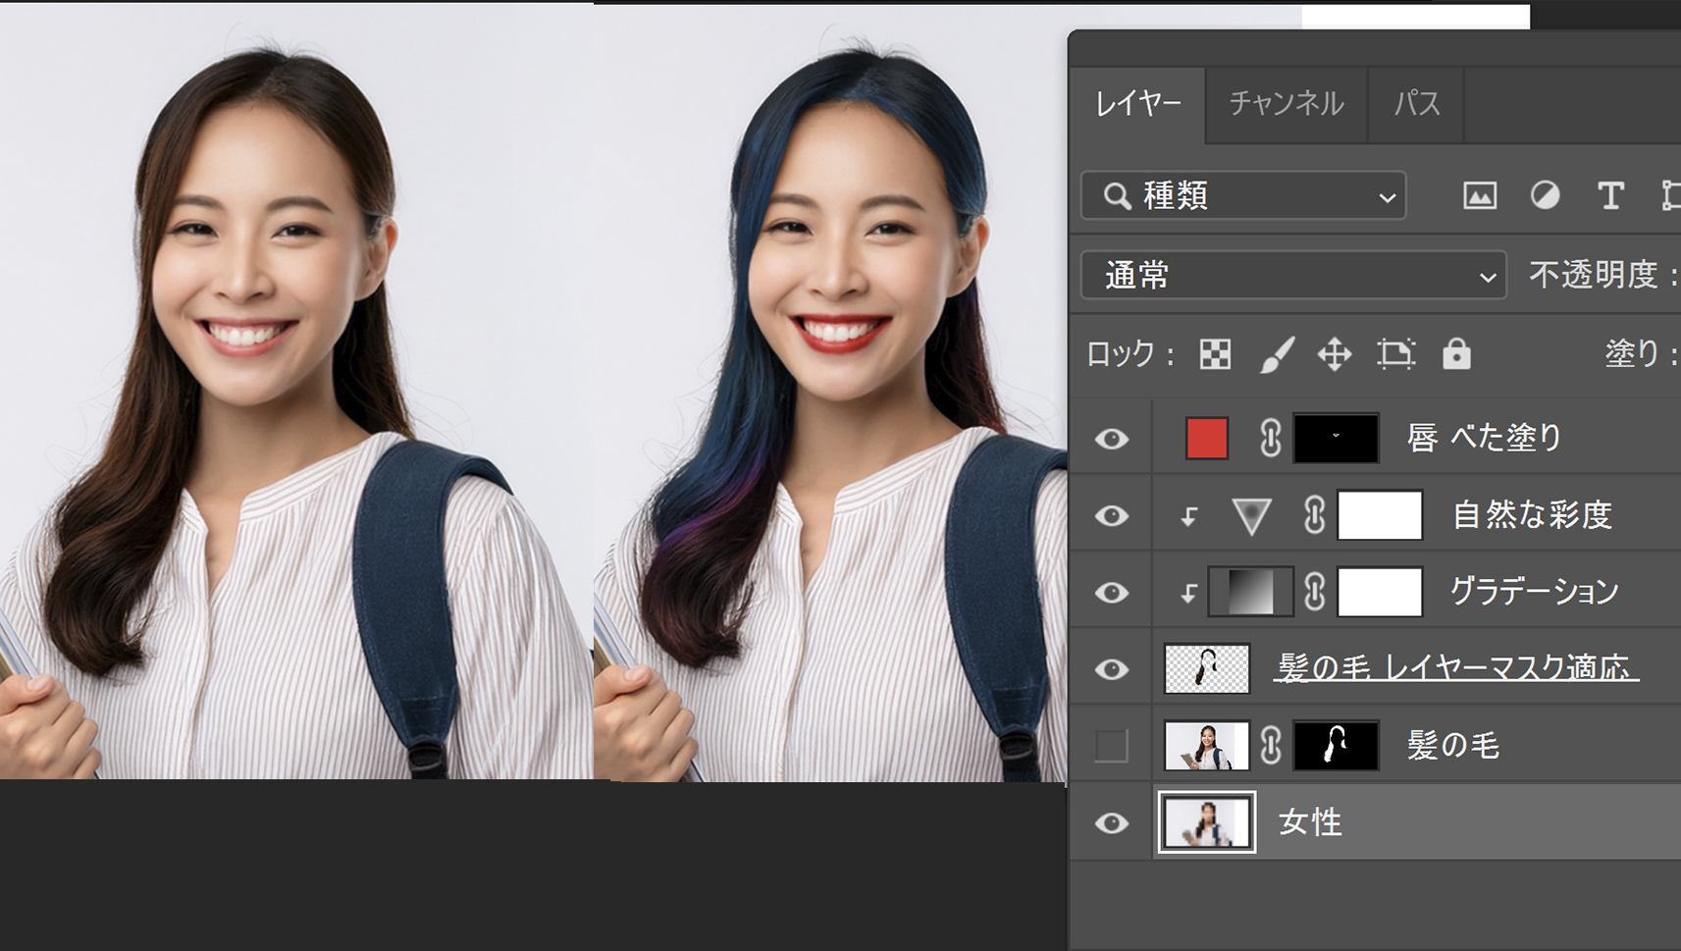Image resolution: width=1681 pixels, height=951 pixels.
Task: Click the lock all padlock icon
Action: click(x=1456, y=354)
